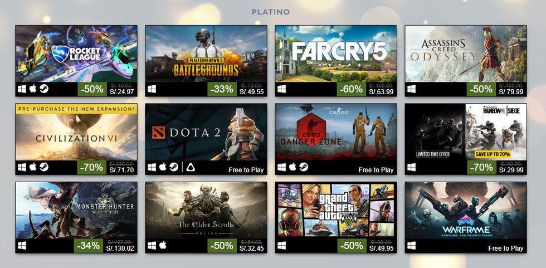Click the Apple icon under Rocket League
Viewport: 546px width, 268px height.
tap(33, 89)
